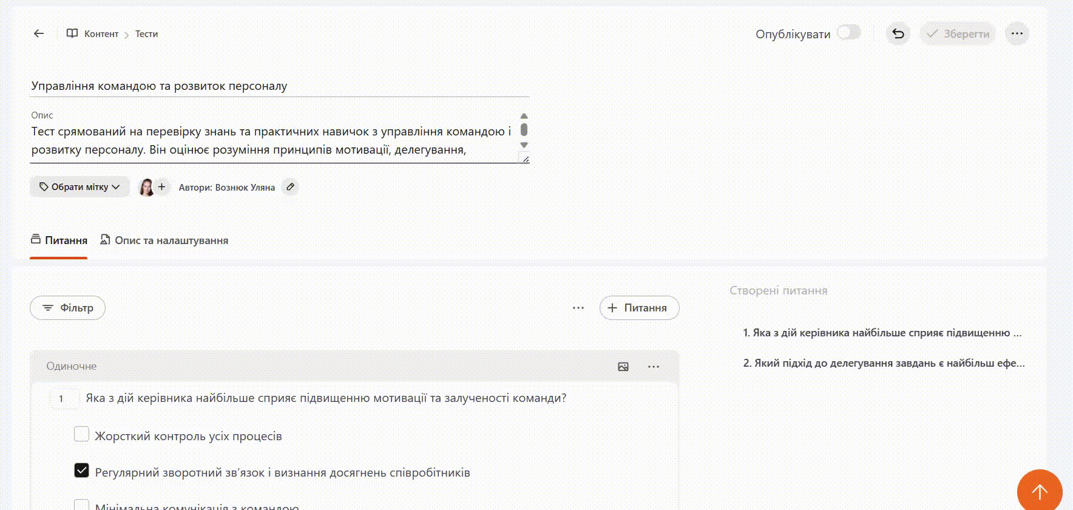The width and height of the screenshot is (1073, 510).
Task: Switch to 'Опис та налаштування' tab
Action: (x=164, y=240)
